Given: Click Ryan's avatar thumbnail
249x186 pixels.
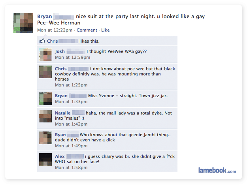Looking at the screenshot, I should coord(45,138).
